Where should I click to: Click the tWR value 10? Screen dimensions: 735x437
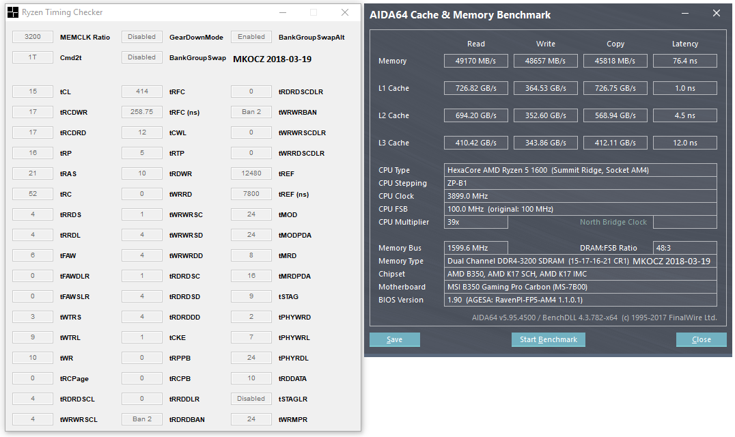click(x=33, y=358)
